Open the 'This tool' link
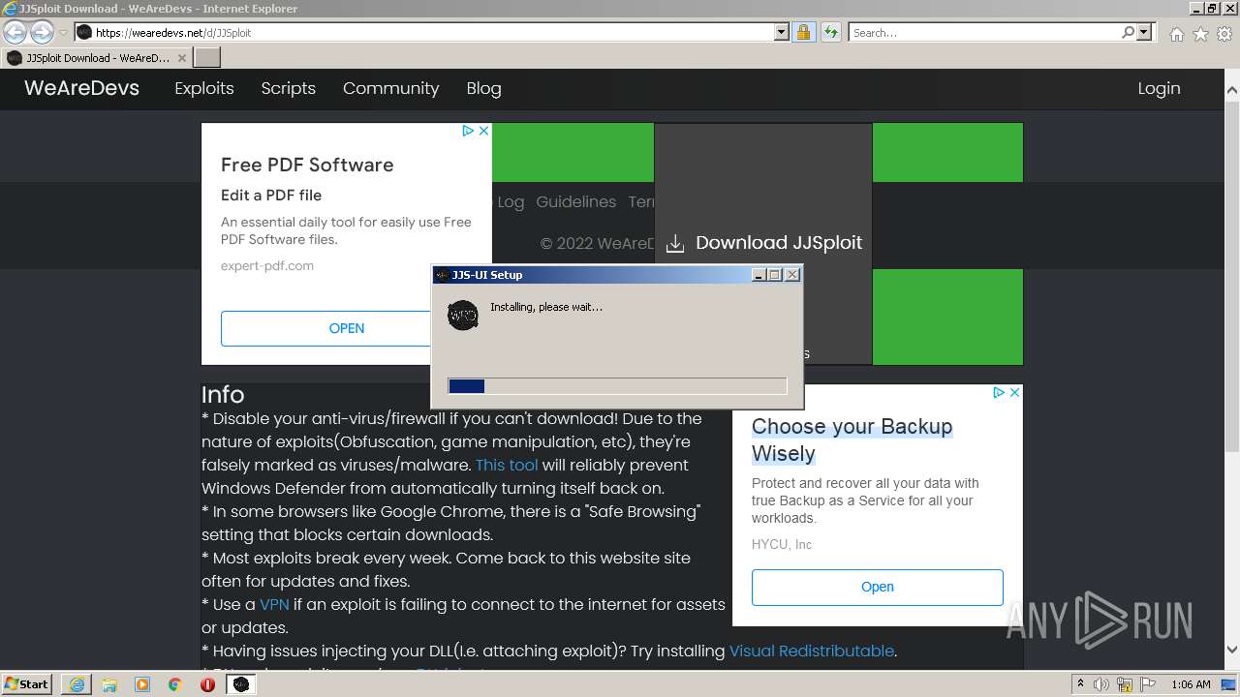 [x=507, y=465]
